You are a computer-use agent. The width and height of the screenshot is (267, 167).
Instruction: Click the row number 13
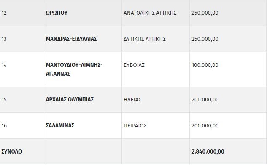tap(4, 39)
